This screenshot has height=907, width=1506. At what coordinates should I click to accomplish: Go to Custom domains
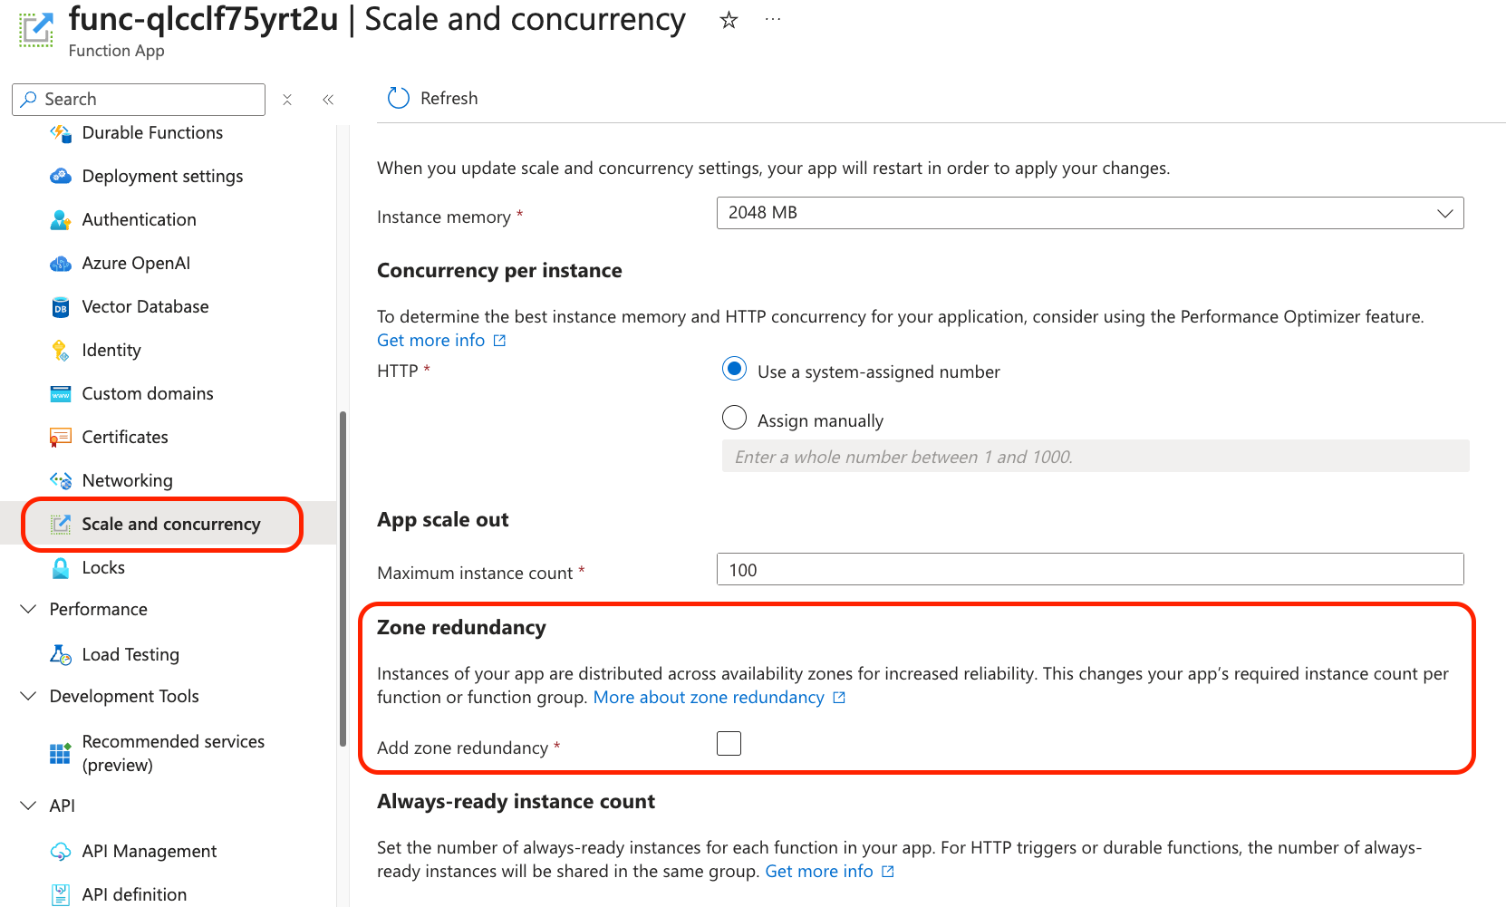[148, 394]
